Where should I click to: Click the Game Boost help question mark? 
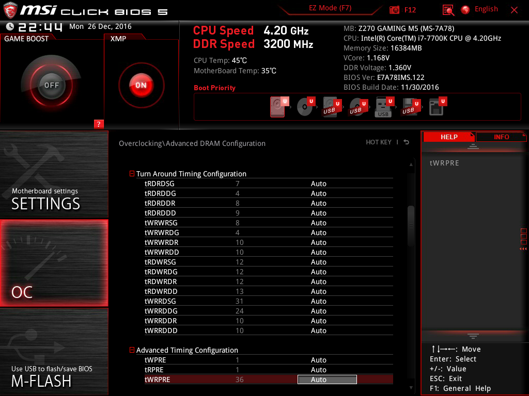point(99,124)
